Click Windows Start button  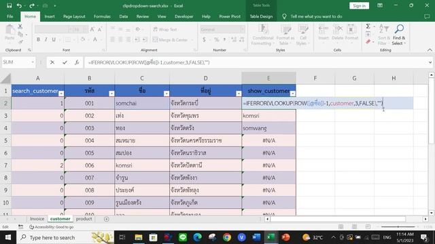(x=8, y=237)
